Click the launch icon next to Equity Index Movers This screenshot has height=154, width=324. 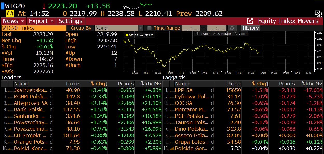click(x=250, y=21)
